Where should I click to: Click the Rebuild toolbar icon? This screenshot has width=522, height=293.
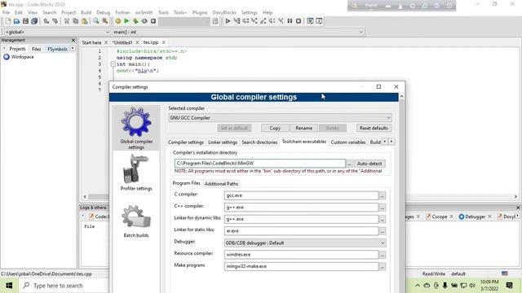tap(144, 21)
